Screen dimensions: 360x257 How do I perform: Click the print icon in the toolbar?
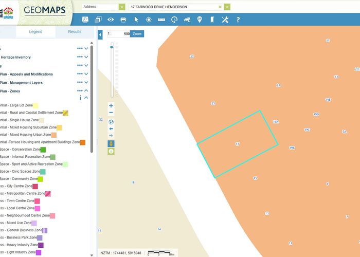[123, 20]
